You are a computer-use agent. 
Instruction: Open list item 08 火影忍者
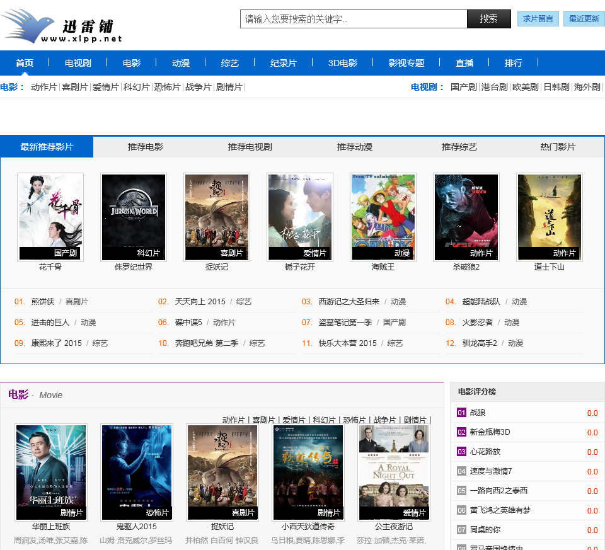point(478,323)
